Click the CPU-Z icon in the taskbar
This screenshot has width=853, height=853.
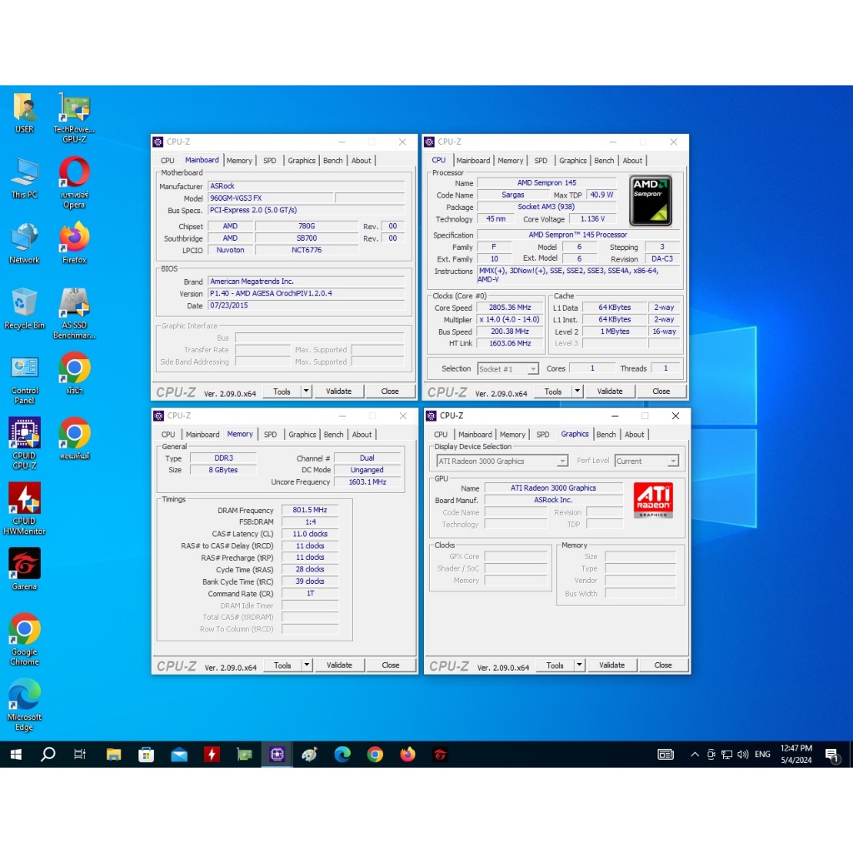coord(277,755)
